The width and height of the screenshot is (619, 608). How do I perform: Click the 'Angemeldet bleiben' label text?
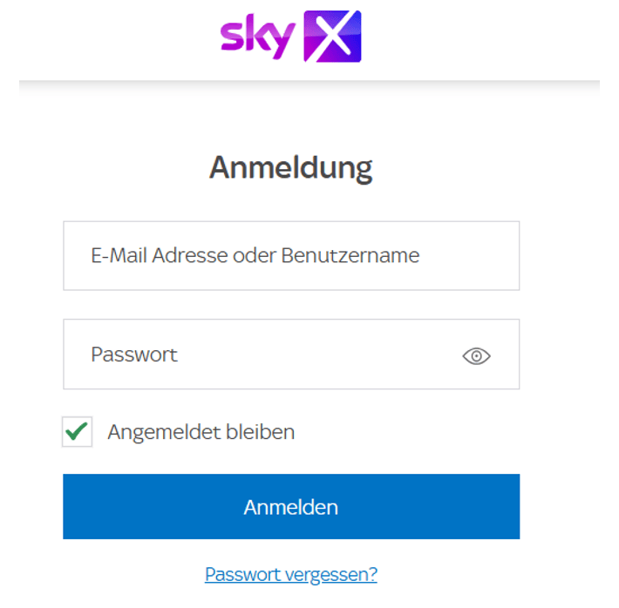[201, 431]
